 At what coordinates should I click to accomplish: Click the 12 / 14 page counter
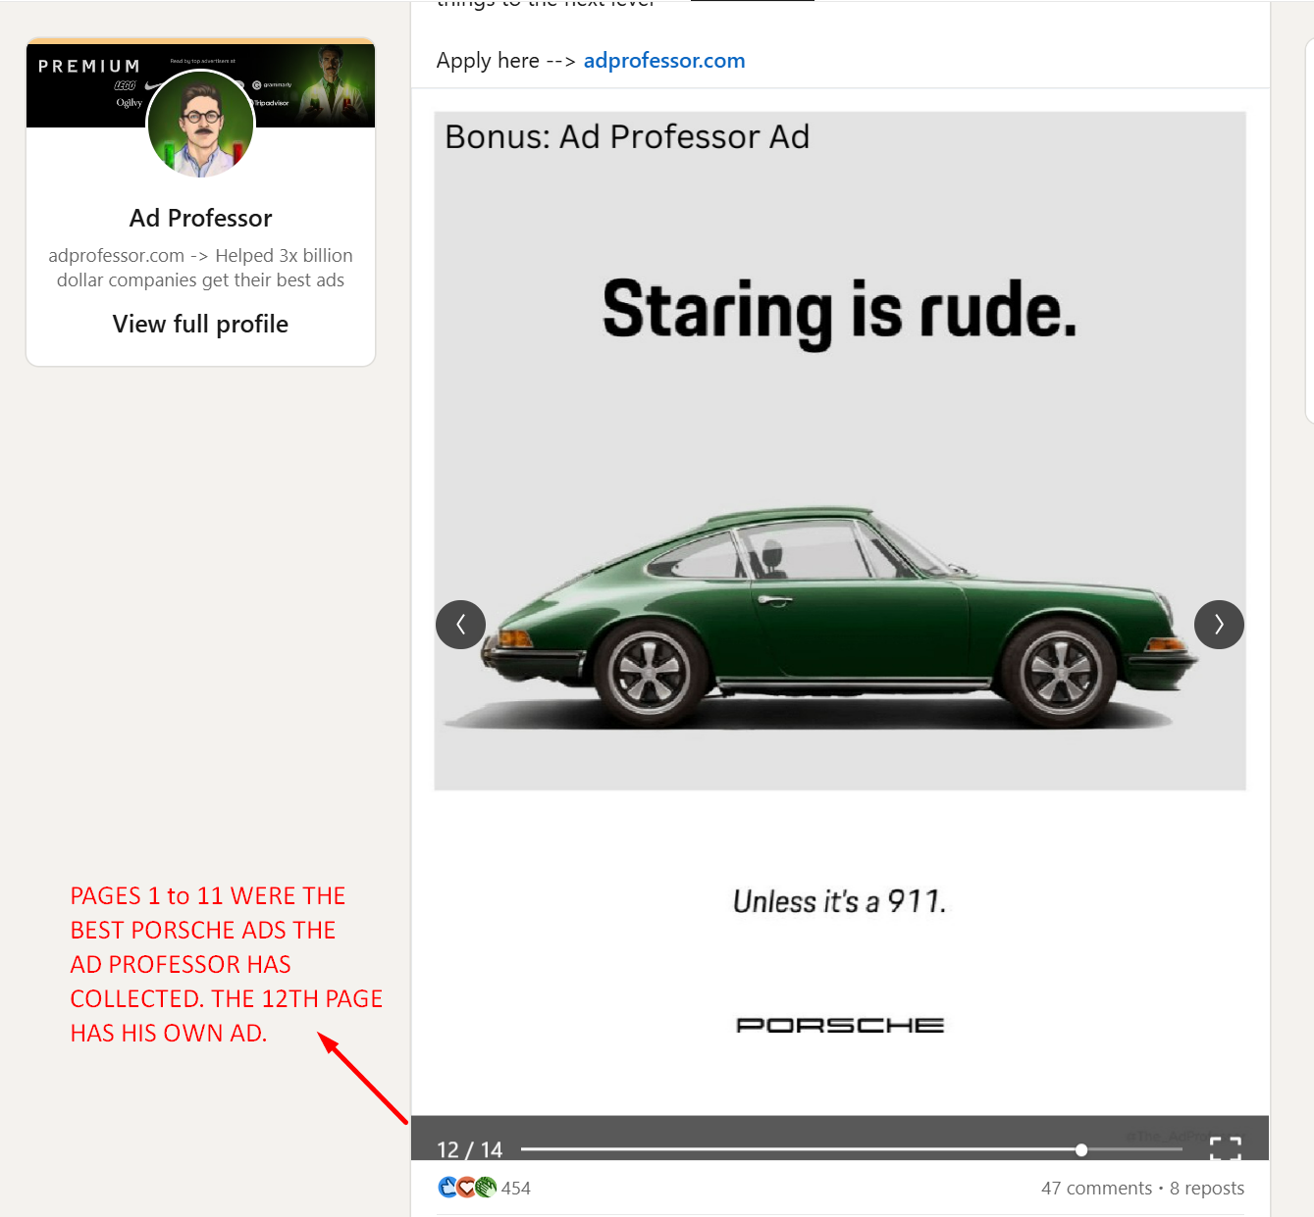[x=470, y=1149]
